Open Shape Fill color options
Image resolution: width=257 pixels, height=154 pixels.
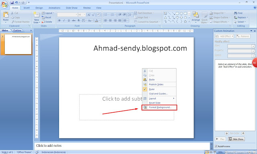pos(218,13)
